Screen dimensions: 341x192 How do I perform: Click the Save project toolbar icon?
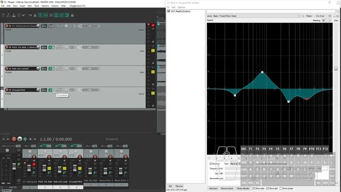13,15
